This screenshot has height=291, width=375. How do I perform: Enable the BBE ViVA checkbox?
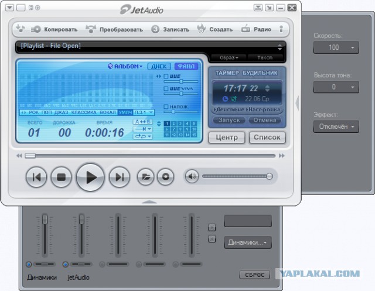166,88
